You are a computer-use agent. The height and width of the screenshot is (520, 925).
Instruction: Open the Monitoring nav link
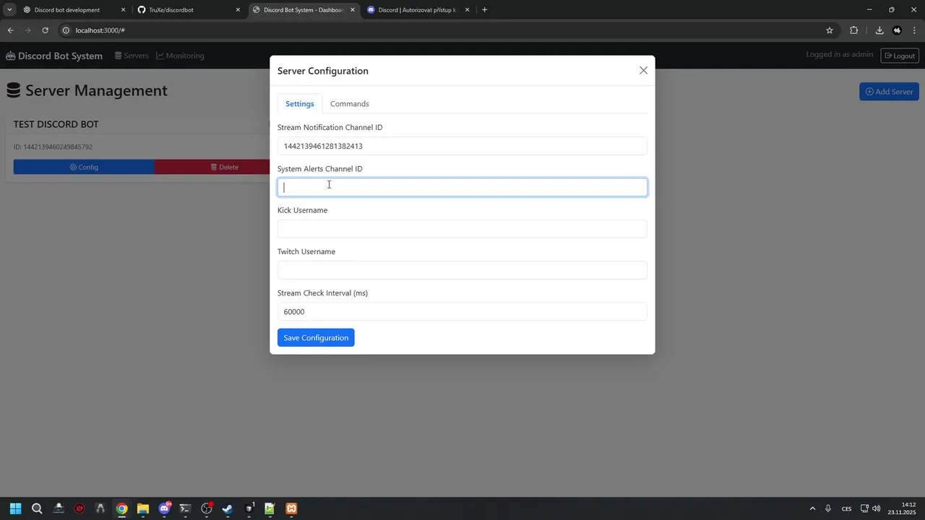180,56
